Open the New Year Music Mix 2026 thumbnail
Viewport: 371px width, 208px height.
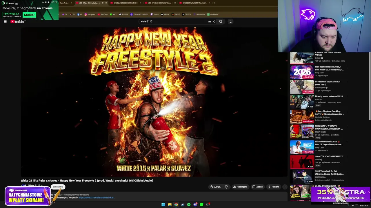[302, 72]
